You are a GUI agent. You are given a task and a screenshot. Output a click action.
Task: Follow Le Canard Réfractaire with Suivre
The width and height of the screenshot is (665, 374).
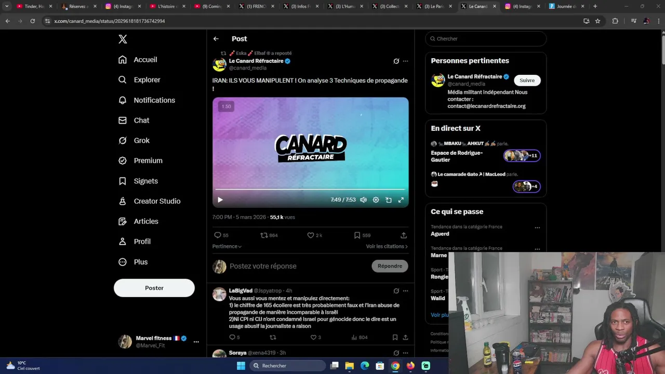527,81
